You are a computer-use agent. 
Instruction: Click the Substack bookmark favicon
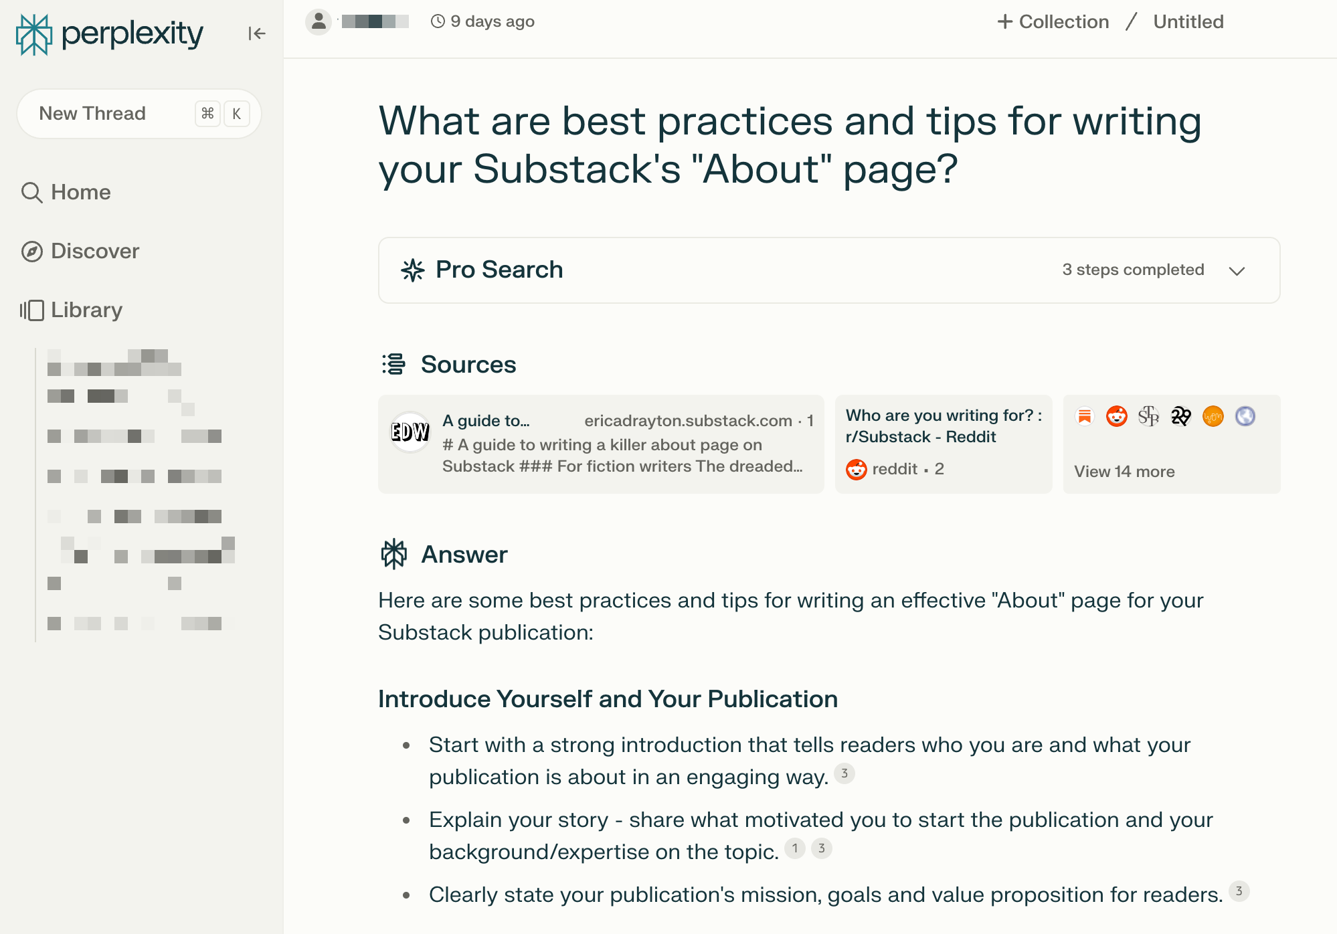click(1085, 416)
